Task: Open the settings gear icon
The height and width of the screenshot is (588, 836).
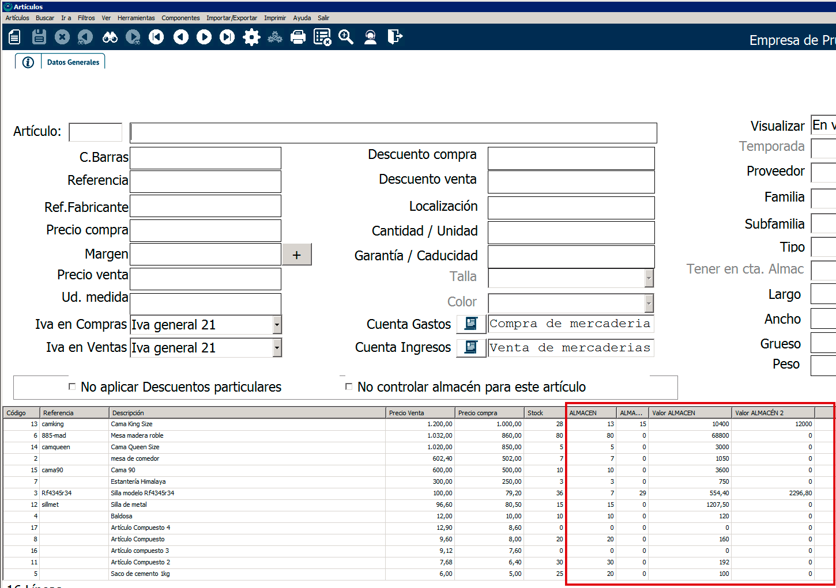Action: [251, 37]
